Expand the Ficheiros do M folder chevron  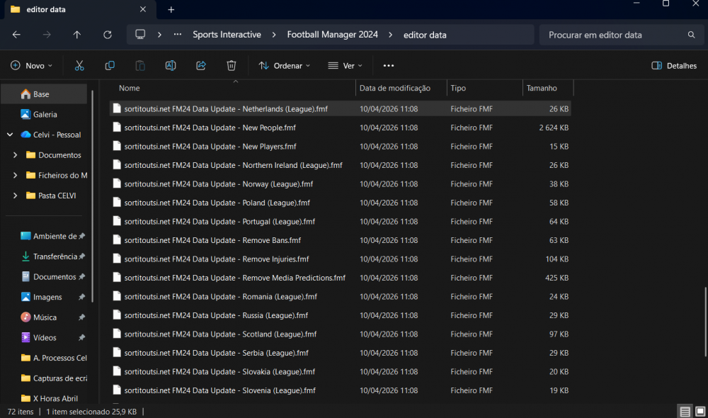(x=15, y=175)
